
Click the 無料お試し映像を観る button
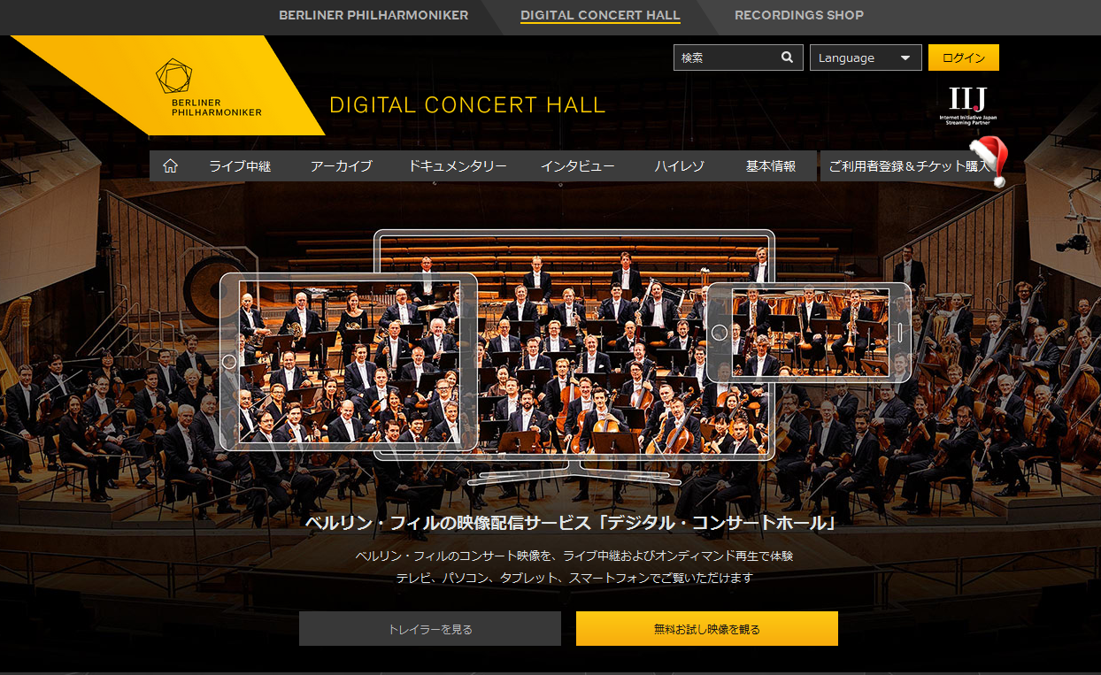[x=707, y=629]
